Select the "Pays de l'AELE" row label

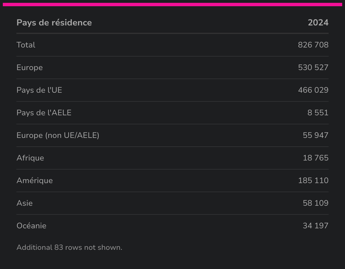(44, 113)
